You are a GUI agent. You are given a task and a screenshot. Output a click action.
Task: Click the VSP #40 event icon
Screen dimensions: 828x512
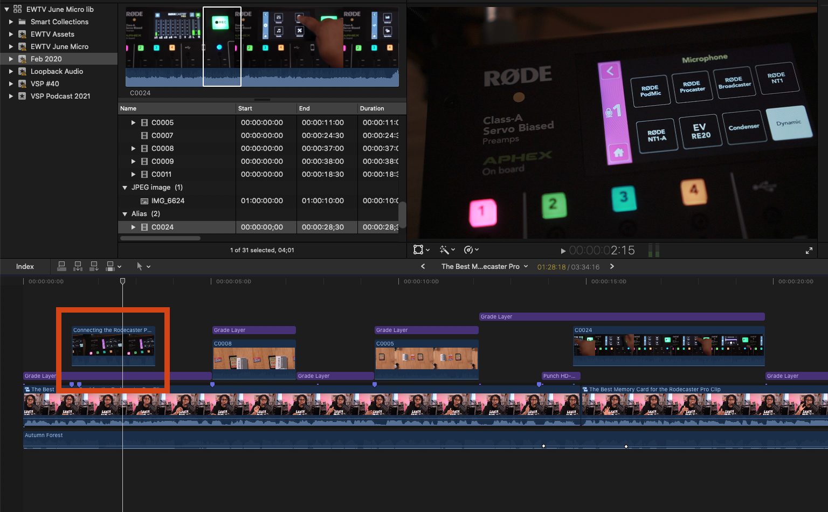[x=22, y=84]
